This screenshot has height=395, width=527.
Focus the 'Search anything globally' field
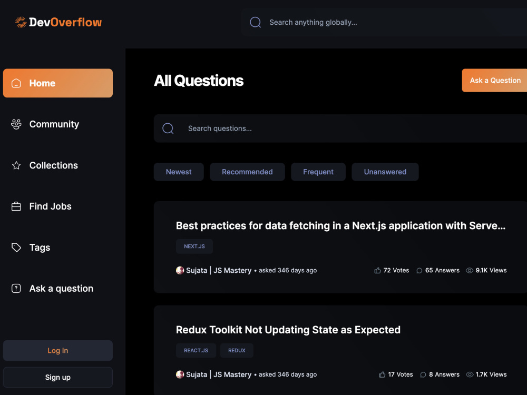384,22
